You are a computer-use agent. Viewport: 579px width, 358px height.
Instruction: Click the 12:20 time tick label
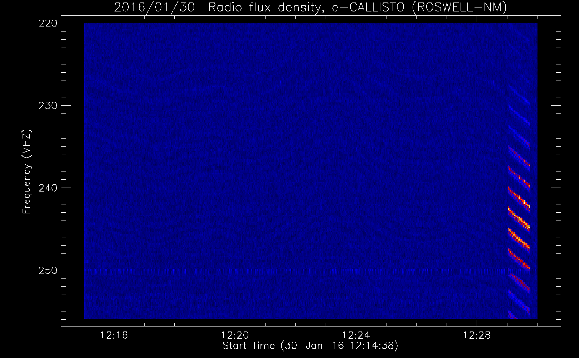(235, 335)
